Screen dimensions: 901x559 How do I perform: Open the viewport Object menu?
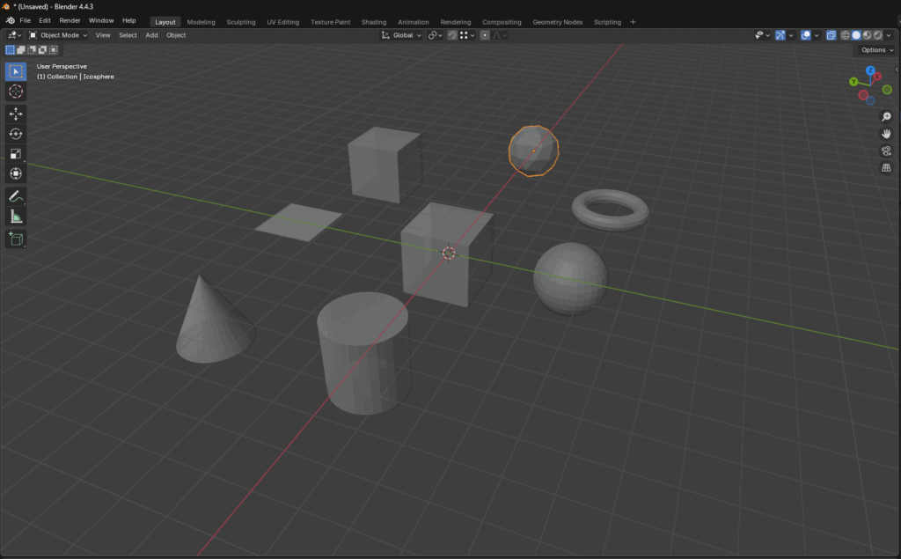pos(176,35)
